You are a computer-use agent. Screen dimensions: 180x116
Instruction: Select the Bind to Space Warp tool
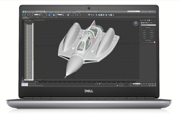pyautogui.click(x=32, y=15)
